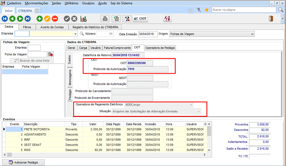Click the orange edit record pencil icon

pos(47,19)
